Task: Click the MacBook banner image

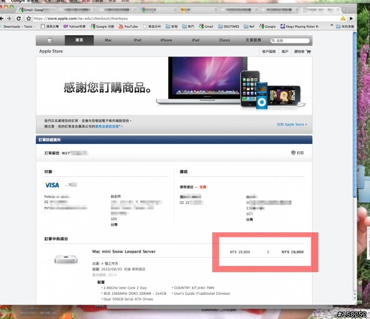Action: [201, 81]
